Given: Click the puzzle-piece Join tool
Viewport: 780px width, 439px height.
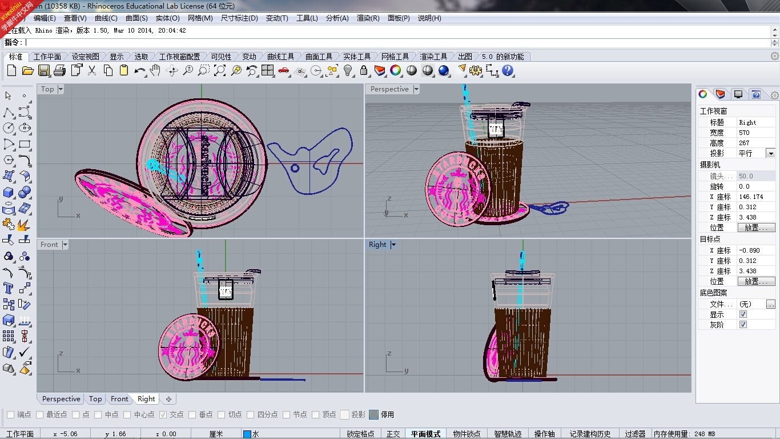Looking at the screenshot, I should click(8, 224).
